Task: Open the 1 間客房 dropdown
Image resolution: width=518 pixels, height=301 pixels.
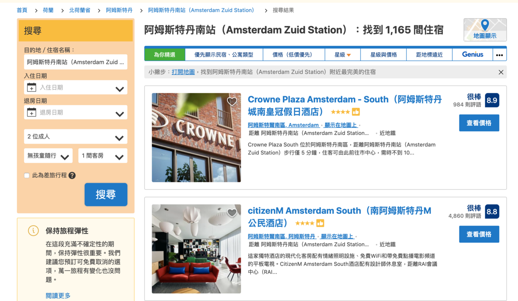Action: [103, 156]
